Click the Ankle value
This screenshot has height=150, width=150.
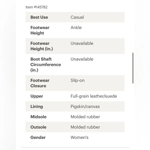point(76,27)
